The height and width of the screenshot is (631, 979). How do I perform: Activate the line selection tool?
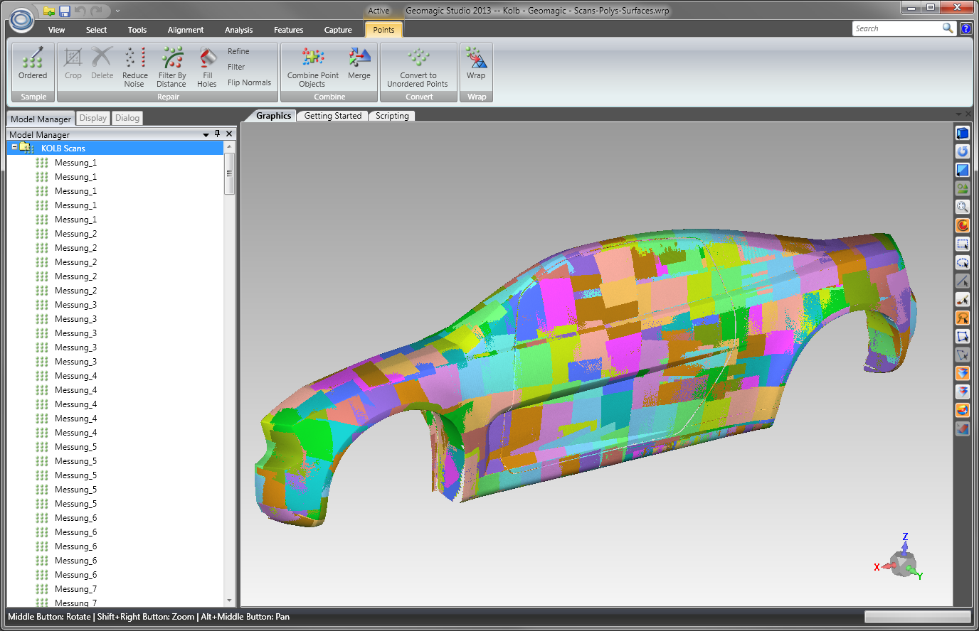(x=963, y=281)
